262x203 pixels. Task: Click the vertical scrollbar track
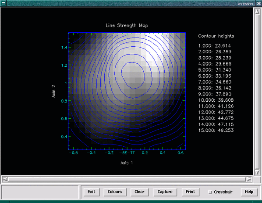pyautogui.click(x=257, y=92)
